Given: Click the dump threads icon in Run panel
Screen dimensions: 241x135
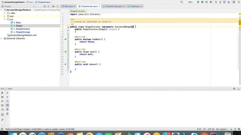Looking at the screenshot, I should [2, 105].
